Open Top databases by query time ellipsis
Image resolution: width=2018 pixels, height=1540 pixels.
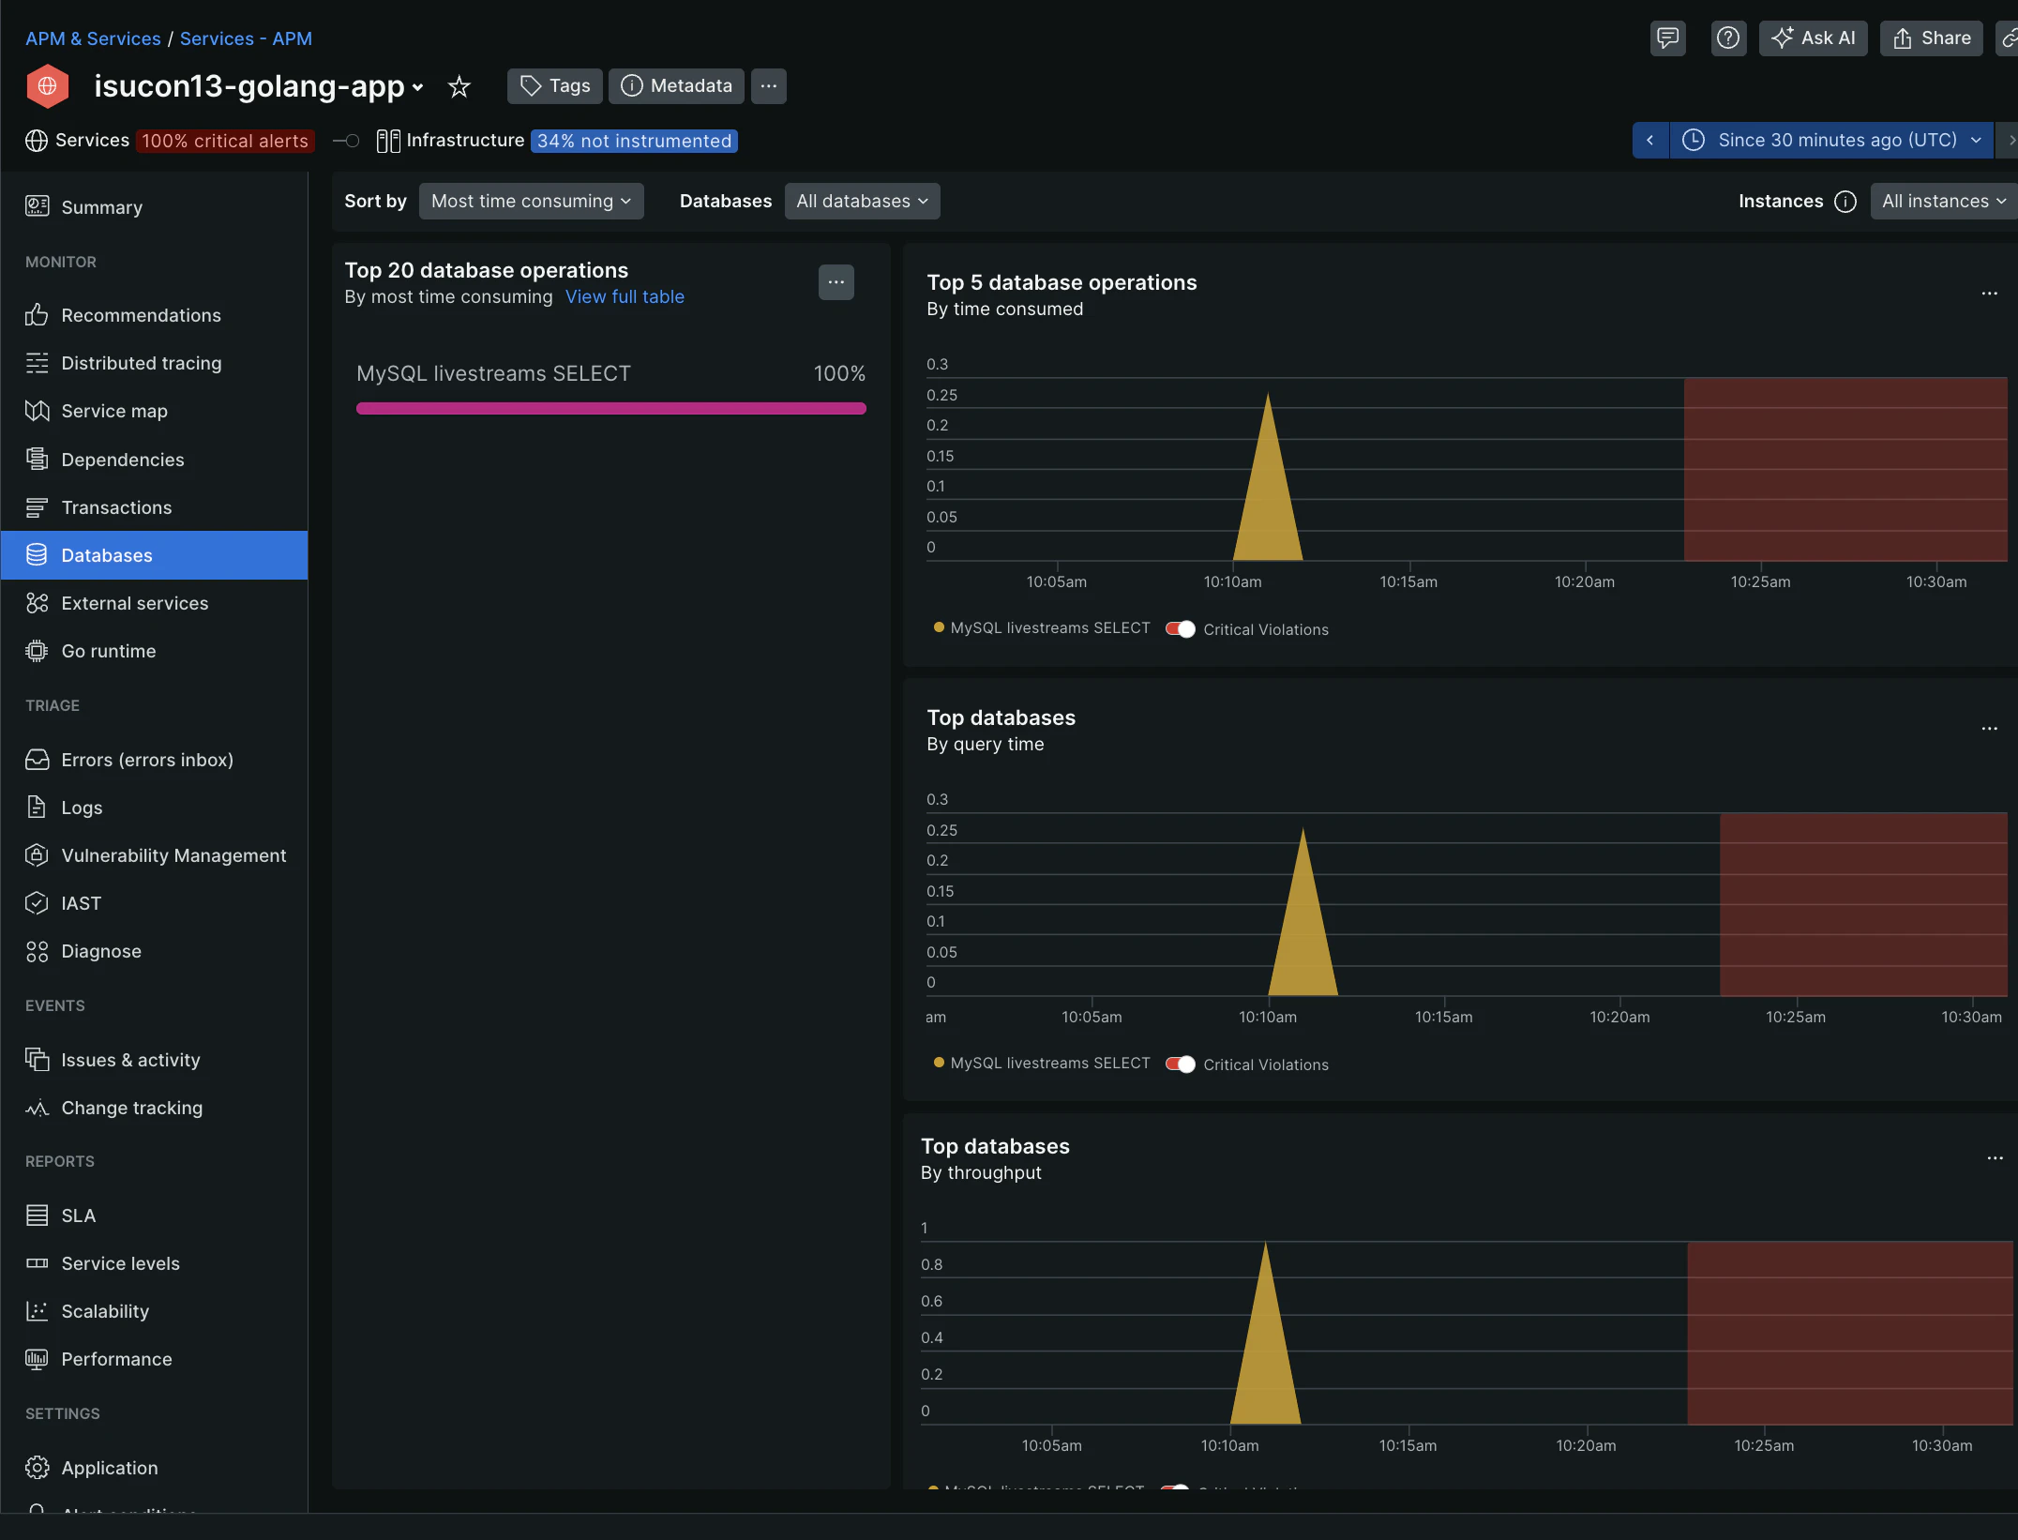(1989, 729)
